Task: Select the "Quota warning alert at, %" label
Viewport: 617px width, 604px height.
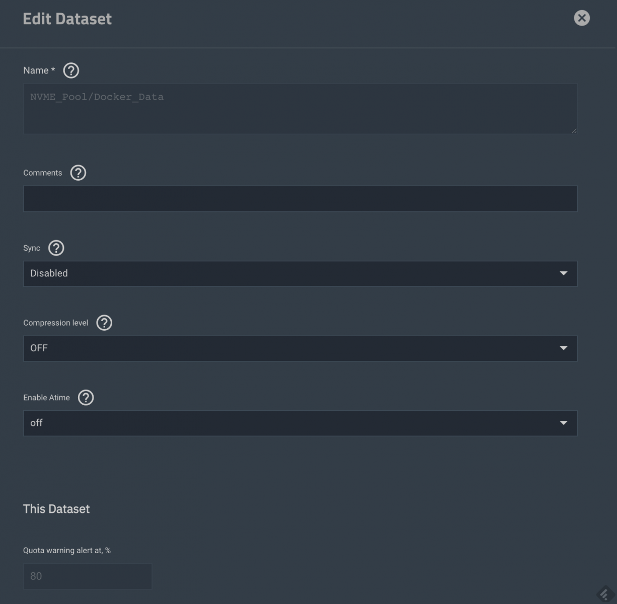Action: [x=67, y=550]
